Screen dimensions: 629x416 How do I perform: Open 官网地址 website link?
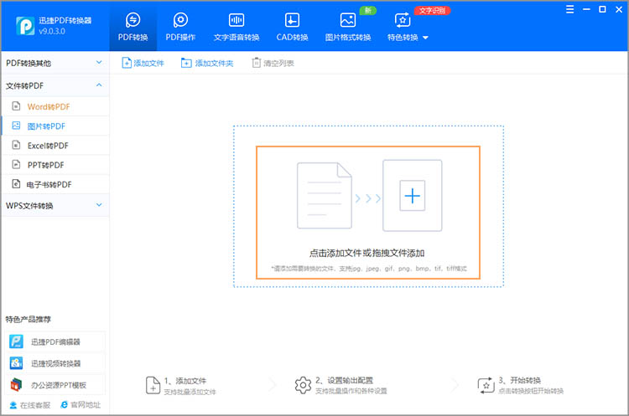[81, 405]
